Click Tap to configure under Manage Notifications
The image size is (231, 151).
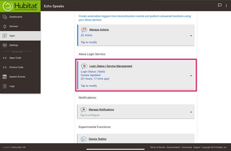point(90,115)
